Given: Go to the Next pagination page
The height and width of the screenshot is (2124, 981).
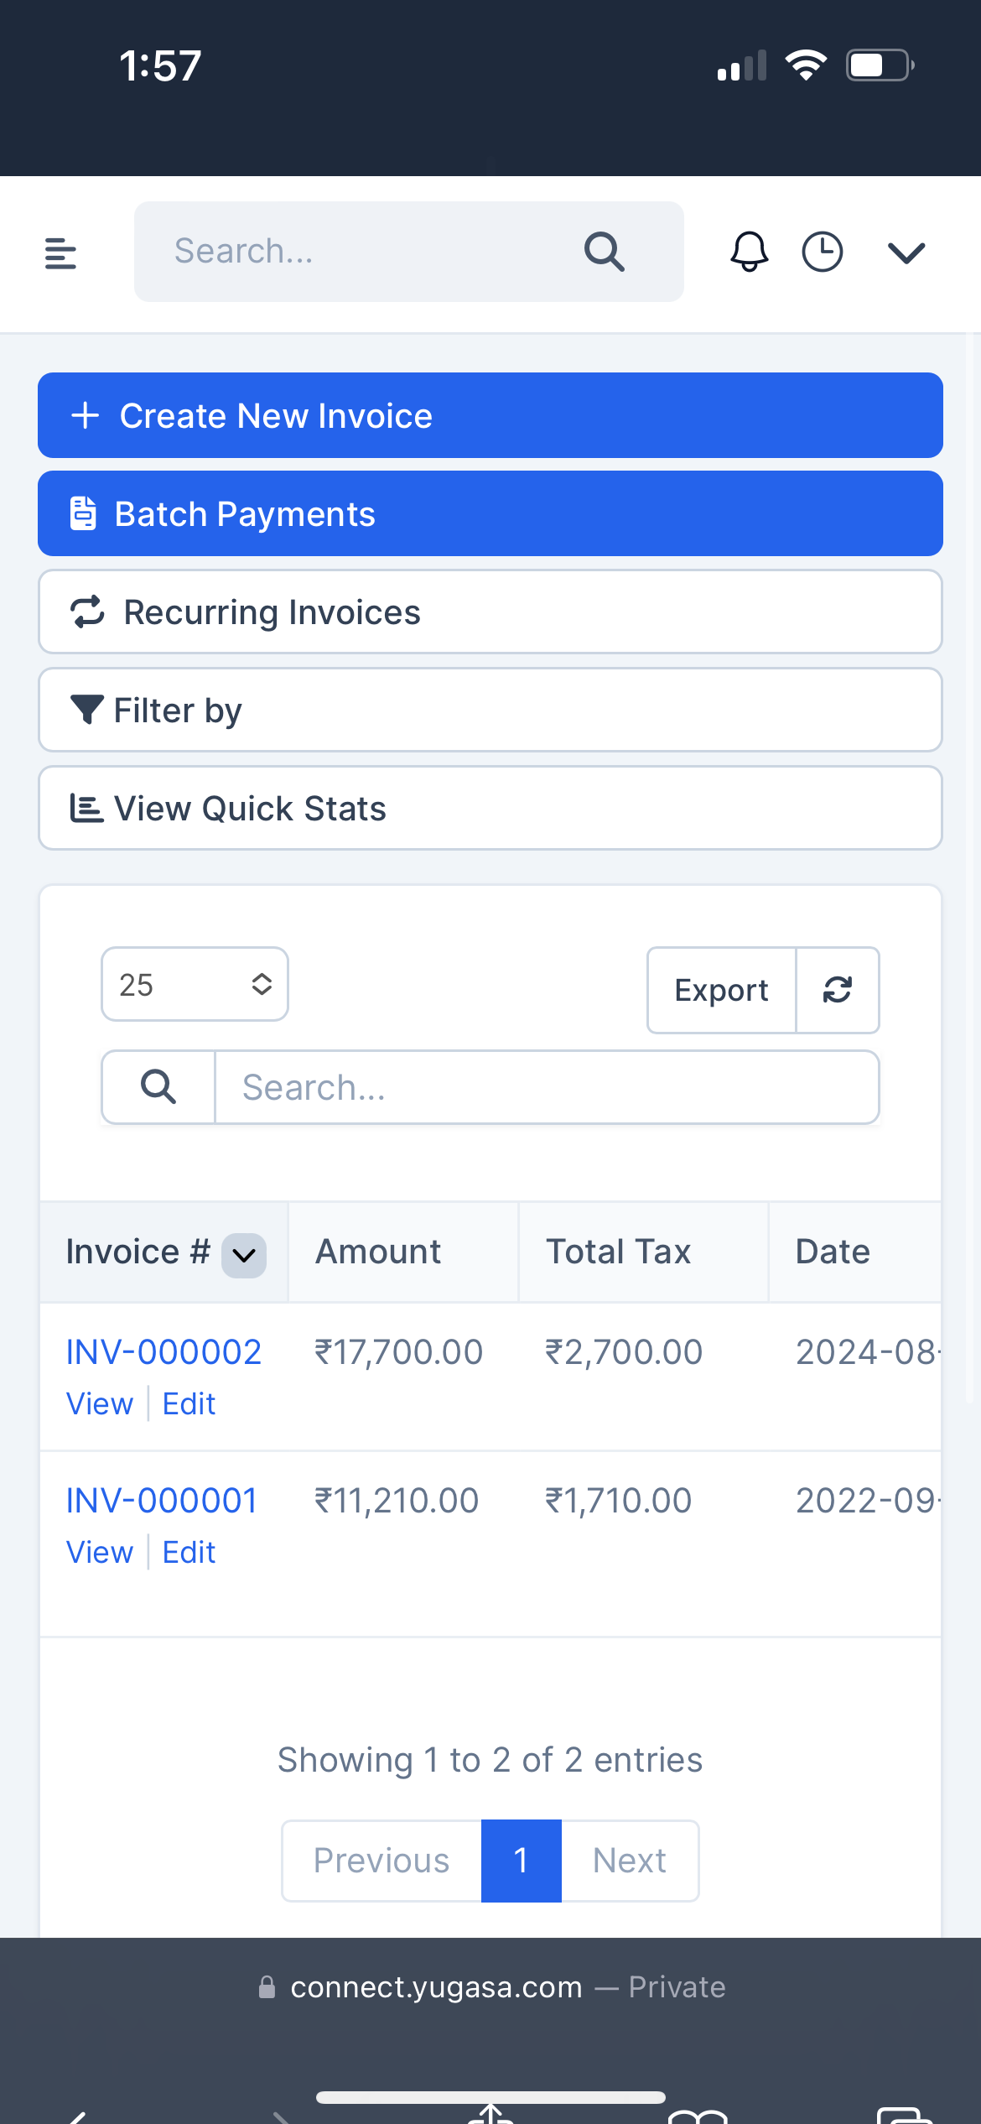Looking at the screenshot, I should [629, 1861].
